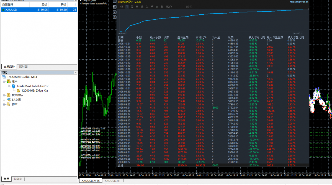Collapse the TradeMaxGlobal-Live12 tree node

(x=9, y=86)
